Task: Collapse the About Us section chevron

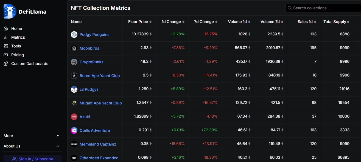Action: tap(58, 146)
